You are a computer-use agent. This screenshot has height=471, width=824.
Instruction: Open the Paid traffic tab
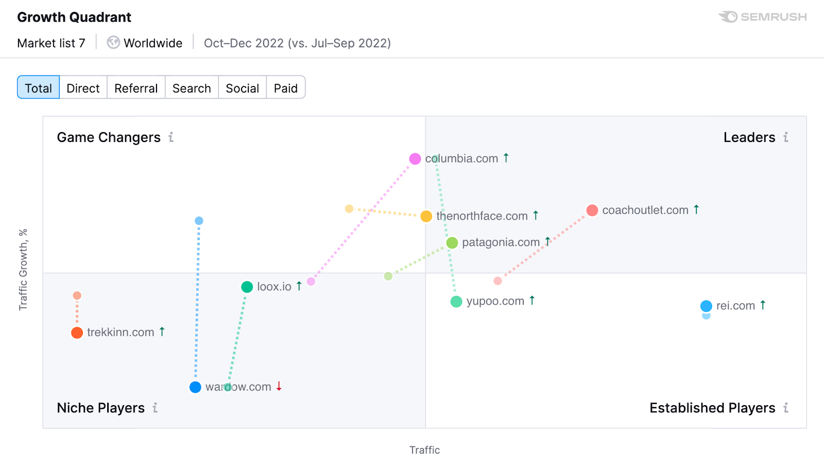coord(286,87)
